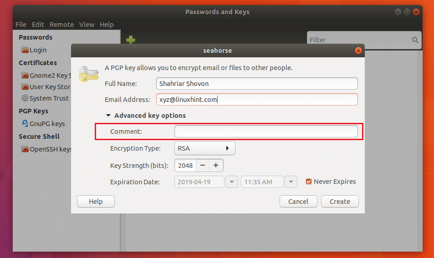Click the expiration time 11:35 AM field
Image resolution: width=434 pixels, height=258 pixels.
tap(262, 182)
